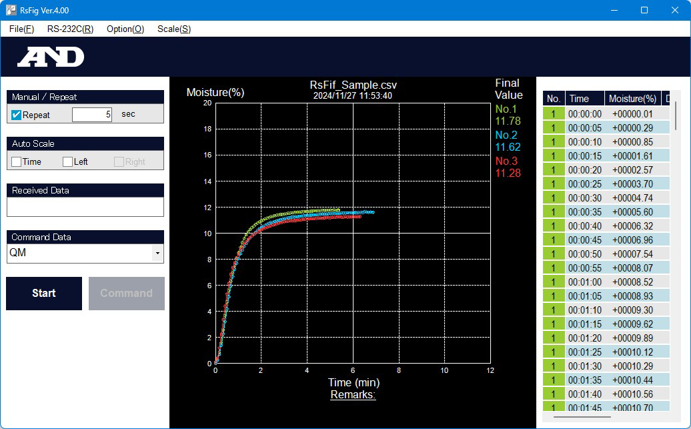Viewport: 691px width, 429px height.
Task: Click the Moisture(%) column header
Action: pyautogui.click(x=632, y=99)
